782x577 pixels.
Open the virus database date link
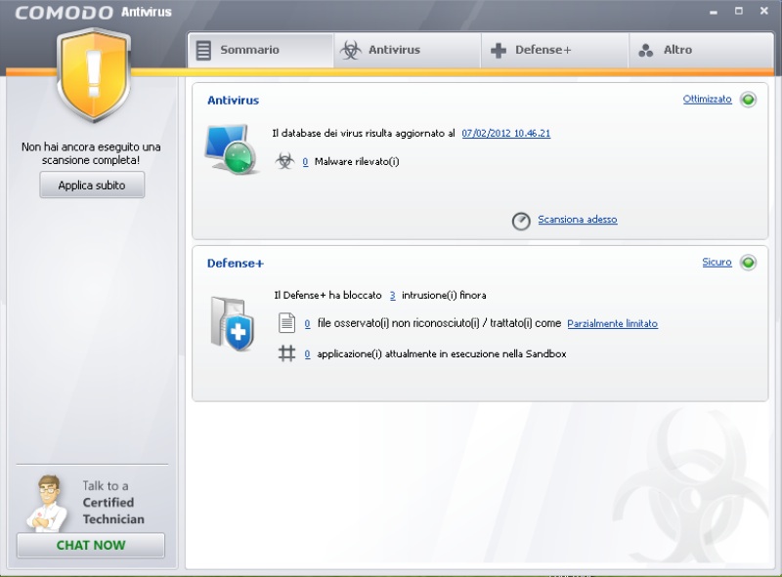pos(505,133)
